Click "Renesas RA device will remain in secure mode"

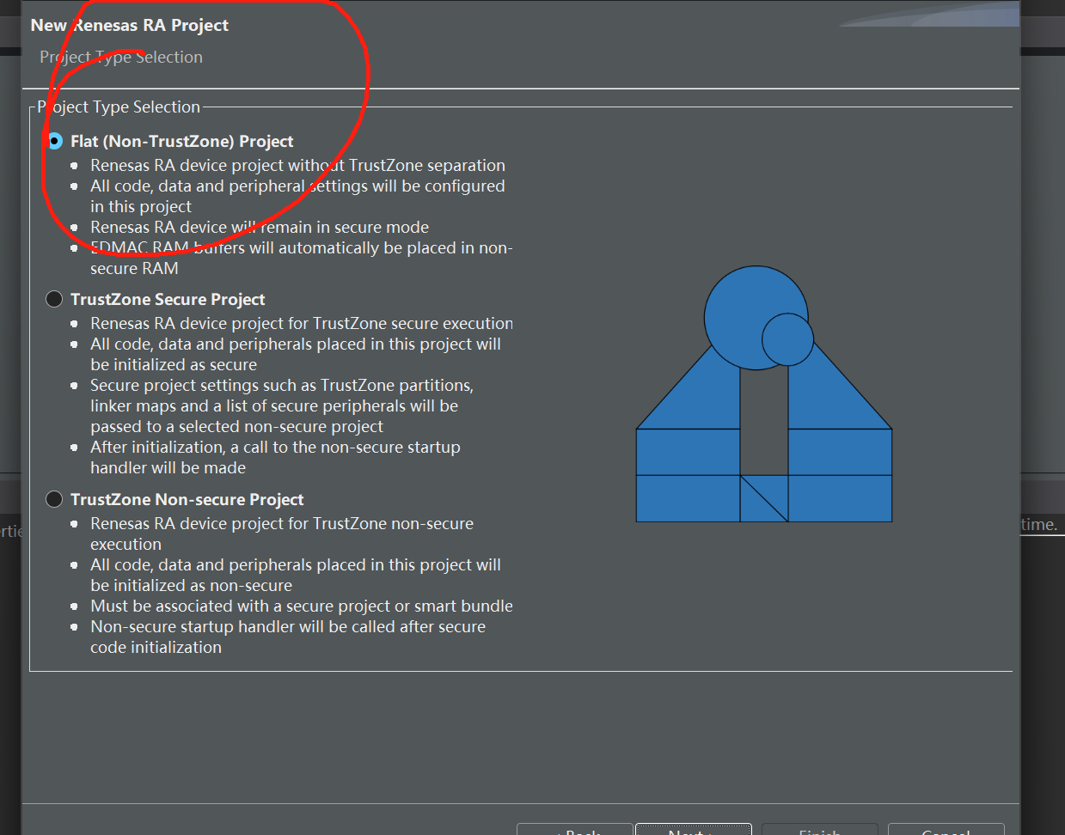click(260, 227)
